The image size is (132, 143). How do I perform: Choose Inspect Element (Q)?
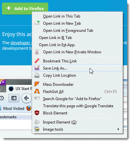tap(77, 122)
